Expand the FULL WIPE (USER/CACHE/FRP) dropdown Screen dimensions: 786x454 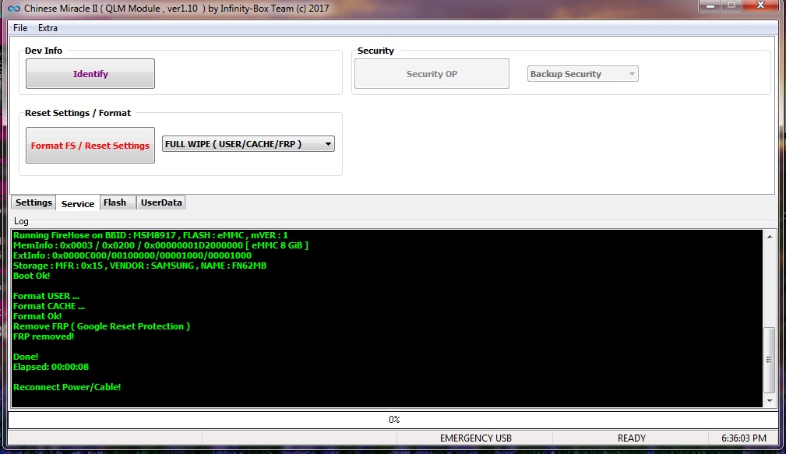point(248,144)
